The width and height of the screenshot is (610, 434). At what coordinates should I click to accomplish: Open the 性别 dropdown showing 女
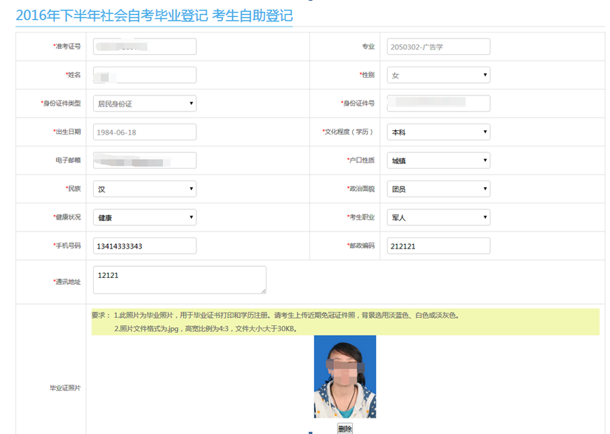coord(439,75)
